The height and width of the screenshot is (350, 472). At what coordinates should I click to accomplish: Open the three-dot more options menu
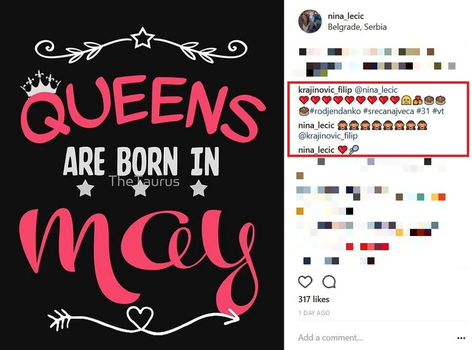(x=460, y=337)
